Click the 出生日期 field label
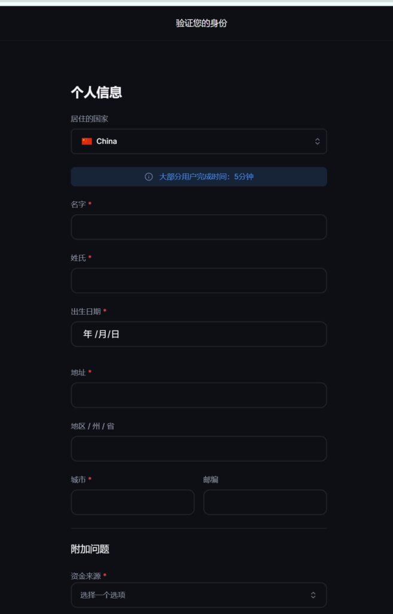Screen dimensions: 393x614 point(86,311)
